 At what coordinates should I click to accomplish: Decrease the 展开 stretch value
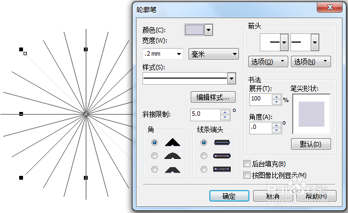[x=277, y=102]
